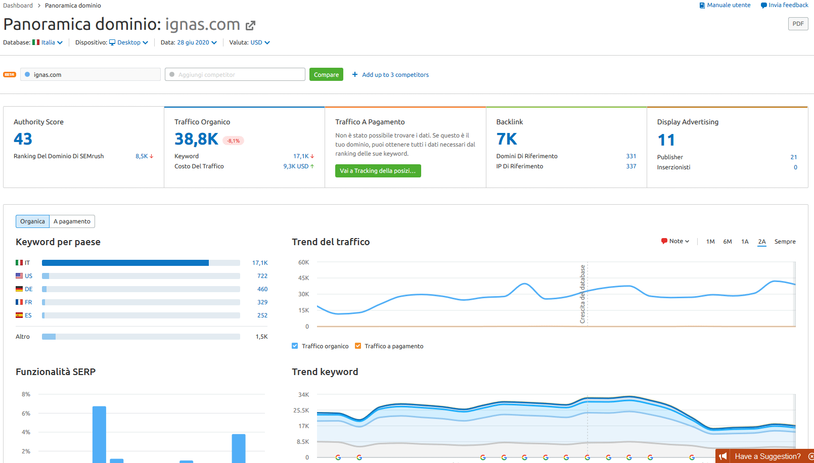Click the Spanish flag for ES row
This screenshot has width=814, height=463.
tap(19, 315)
